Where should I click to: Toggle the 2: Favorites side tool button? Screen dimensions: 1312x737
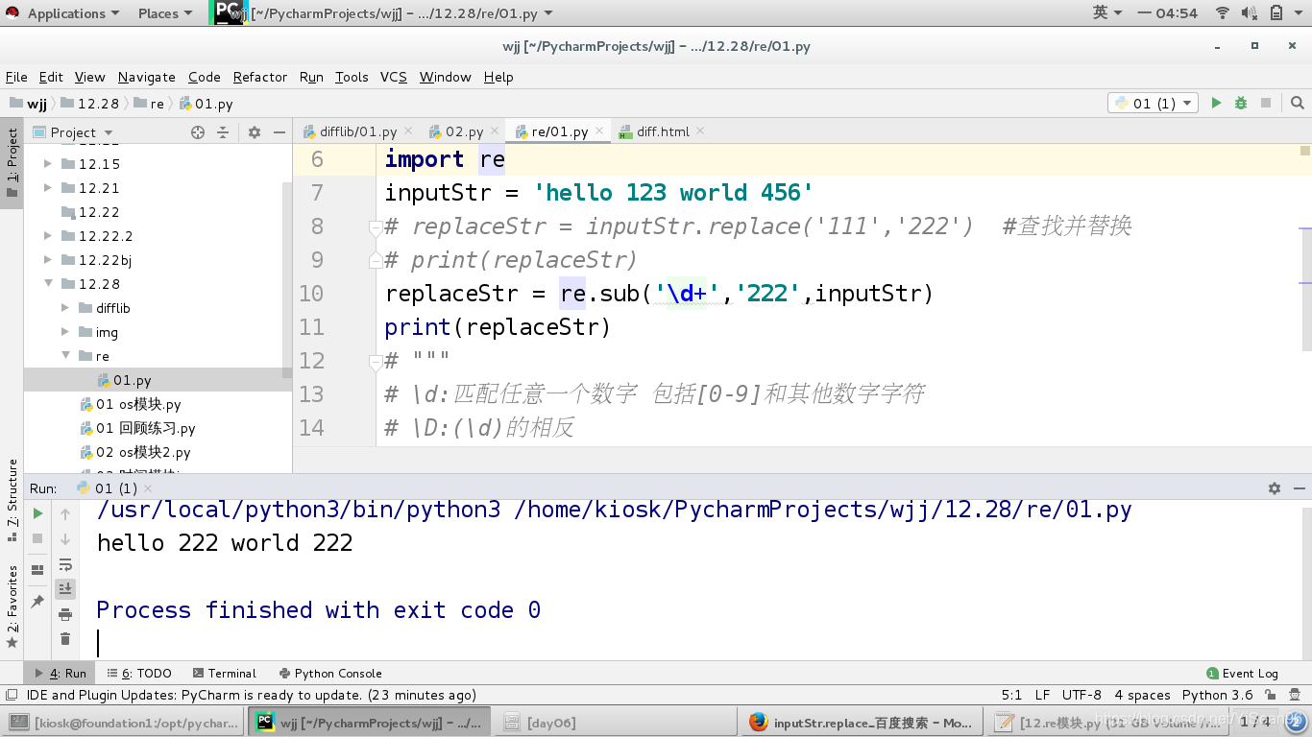pyautogui.click(x=12, y=606)
